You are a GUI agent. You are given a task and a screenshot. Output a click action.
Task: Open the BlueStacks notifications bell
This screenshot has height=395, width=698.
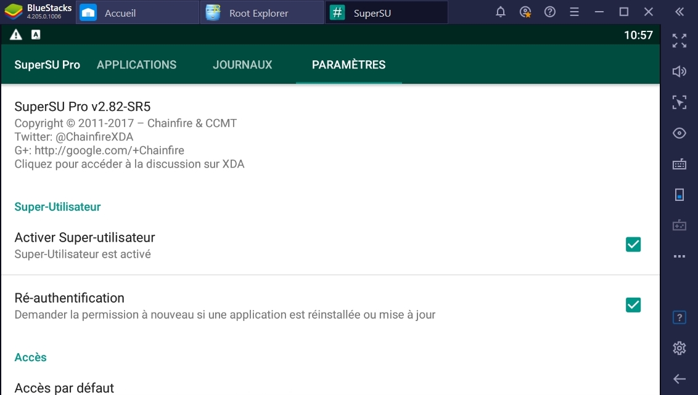(500, 12)
